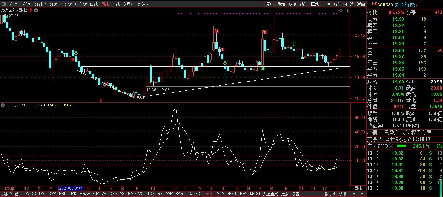Expand the dropdown circle next to 豪森智能(周线)

click(36, 10)
